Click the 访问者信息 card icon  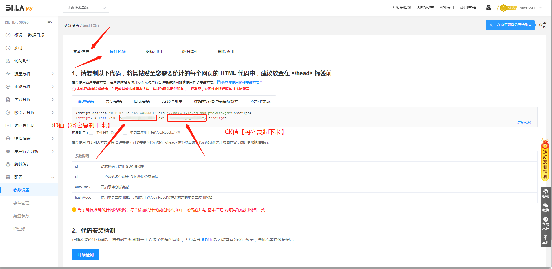tap(8, 125)
